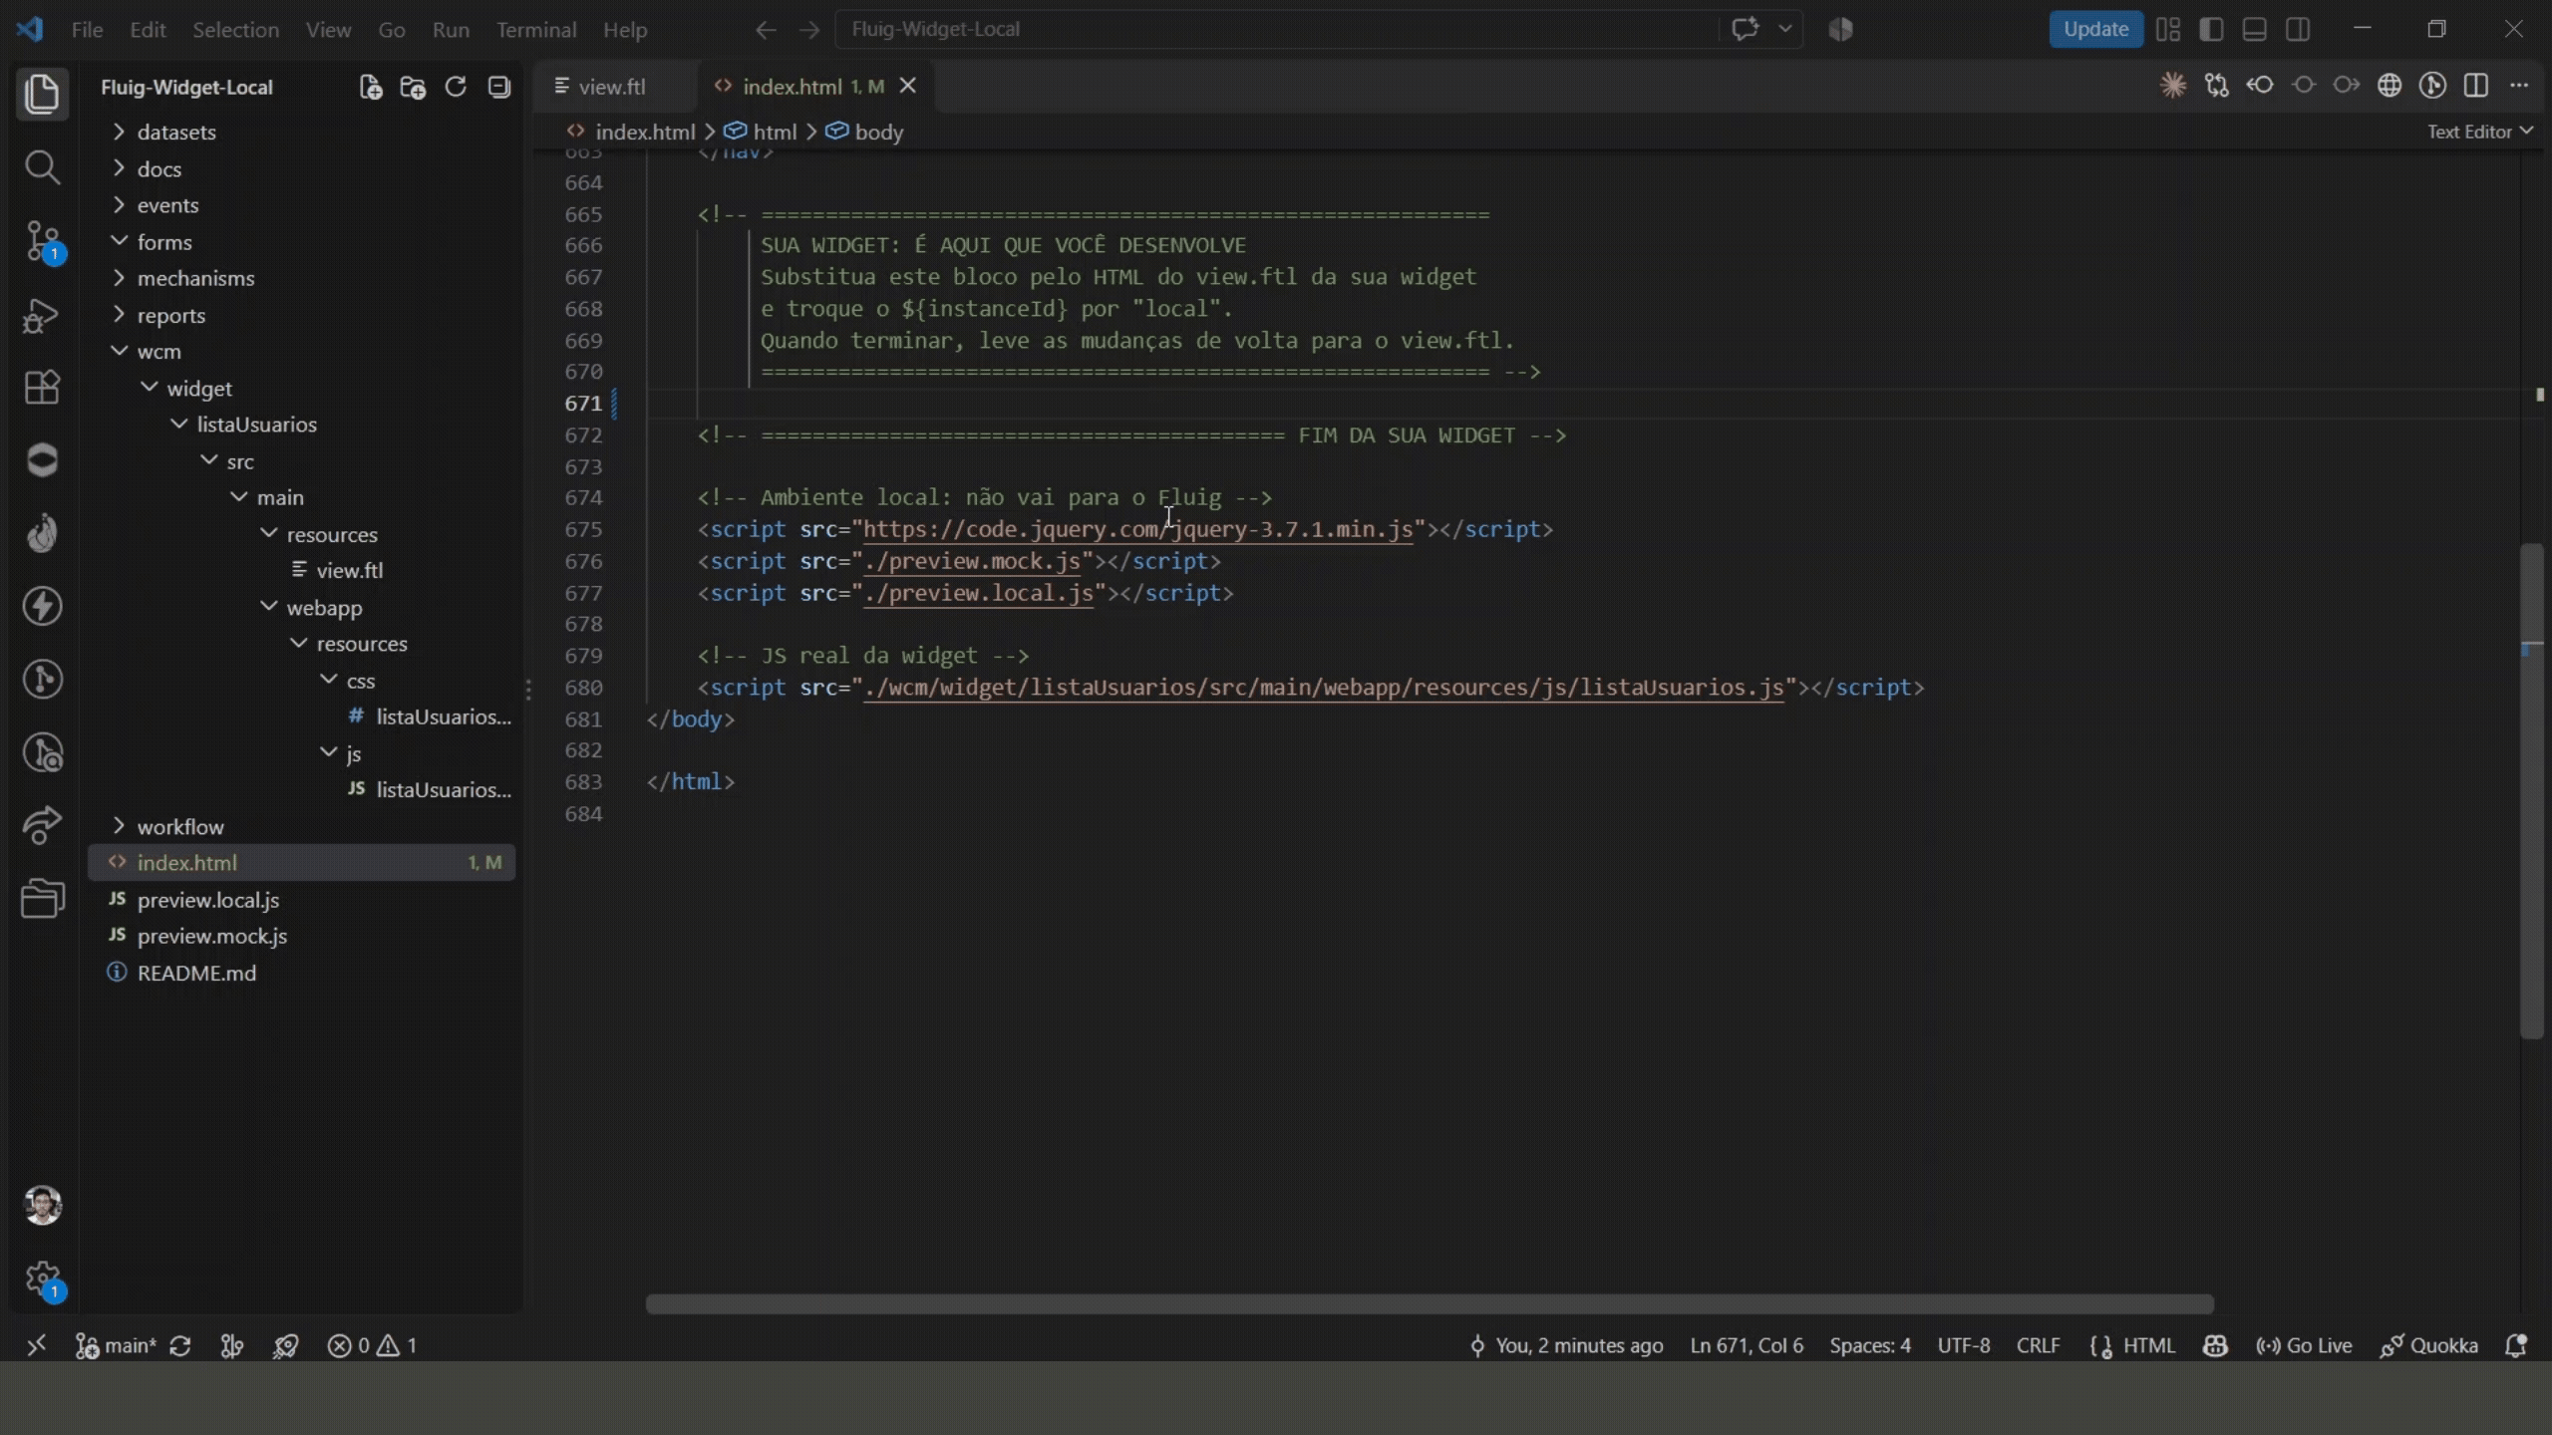The height and width of the screenshot is (1435, 2552).
Task: Click split editor icon in editor toolbar
Action: point(2475,86)
